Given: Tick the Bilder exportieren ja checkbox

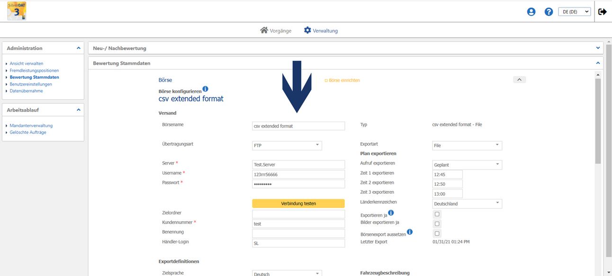Looking at the screenshot, I should pyautogui.click(x=437, y=224).
